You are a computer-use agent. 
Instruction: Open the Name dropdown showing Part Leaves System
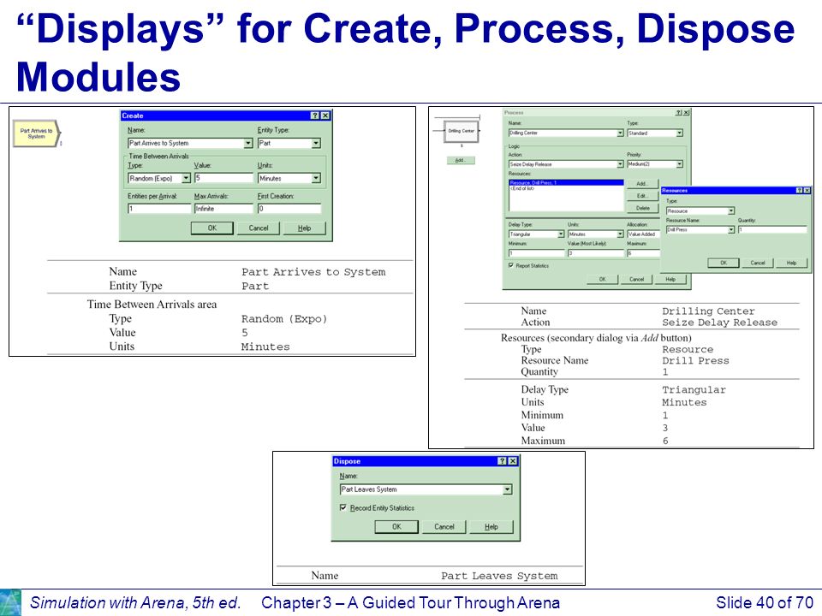[x=507, y=489]
